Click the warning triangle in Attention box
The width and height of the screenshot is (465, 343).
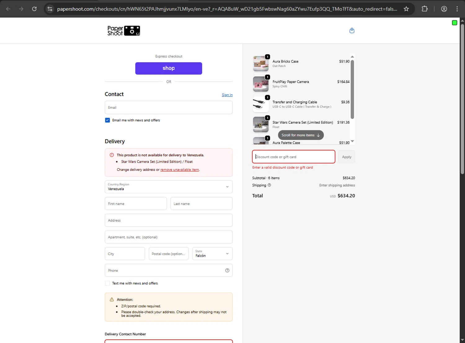tap(112, 300)
